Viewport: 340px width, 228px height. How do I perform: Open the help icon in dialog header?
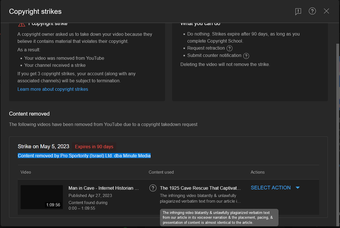tap(312, 11)
